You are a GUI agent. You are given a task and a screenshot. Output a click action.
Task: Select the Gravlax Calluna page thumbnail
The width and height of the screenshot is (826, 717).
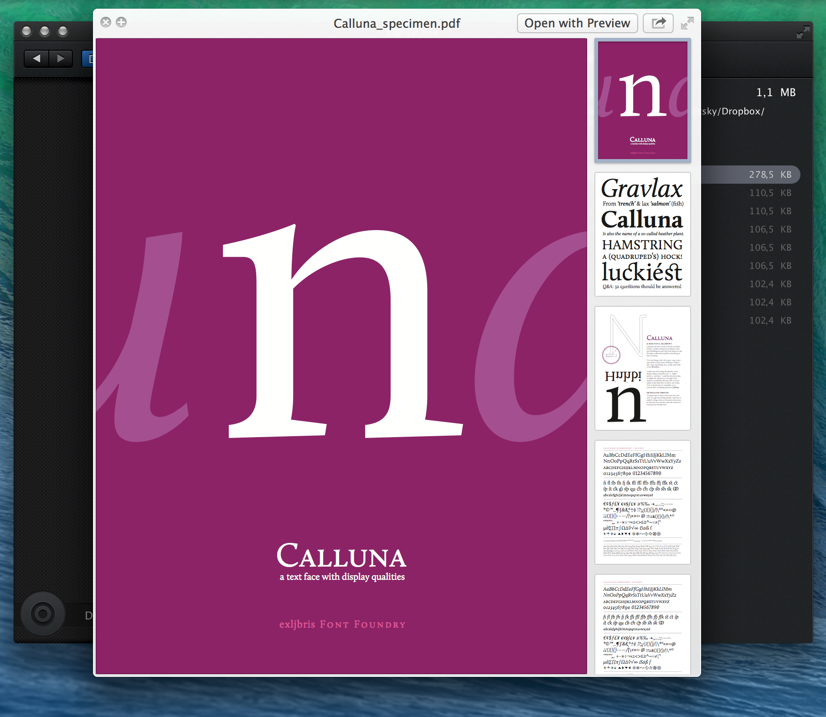point(643,234)
